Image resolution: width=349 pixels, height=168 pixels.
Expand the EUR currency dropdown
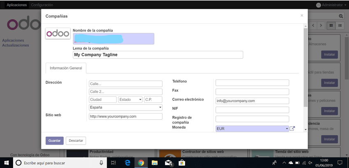point(252,129)
